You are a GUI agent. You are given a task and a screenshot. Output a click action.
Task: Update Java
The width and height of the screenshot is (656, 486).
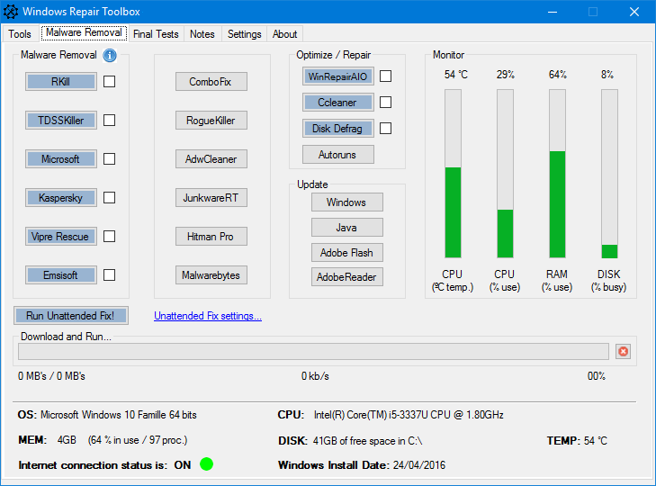coord(346,228)
